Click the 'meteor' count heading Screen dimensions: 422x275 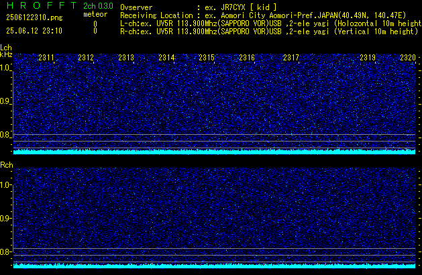95,14
